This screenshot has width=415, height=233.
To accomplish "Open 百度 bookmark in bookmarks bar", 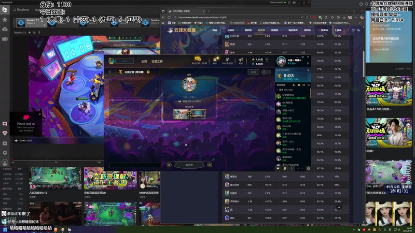I will (172, 23).
